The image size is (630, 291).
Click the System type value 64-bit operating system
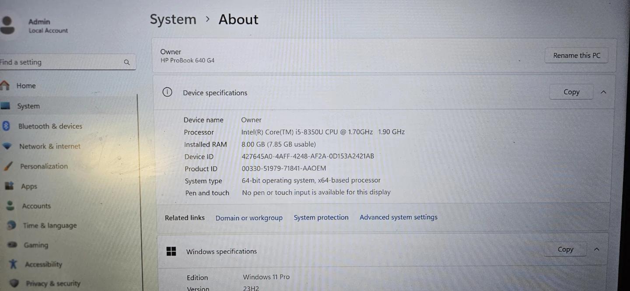tap(311, 180)
